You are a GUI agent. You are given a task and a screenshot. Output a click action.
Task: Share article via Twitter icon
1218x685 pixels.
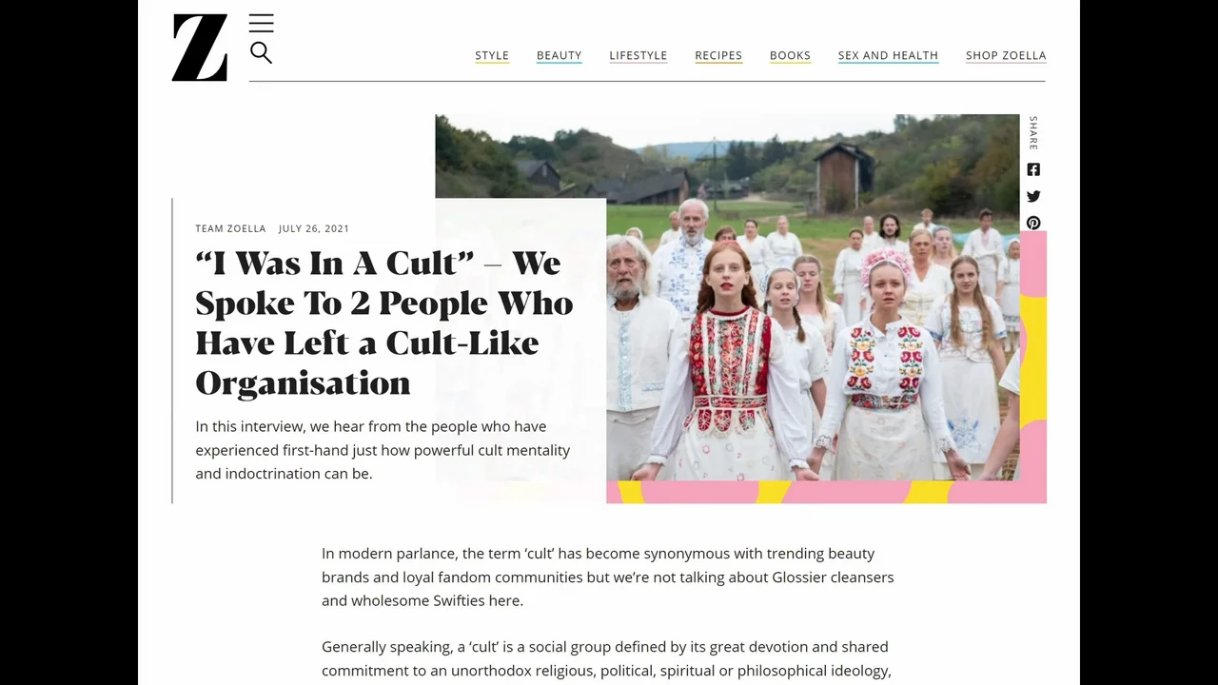coord(1033,196)
